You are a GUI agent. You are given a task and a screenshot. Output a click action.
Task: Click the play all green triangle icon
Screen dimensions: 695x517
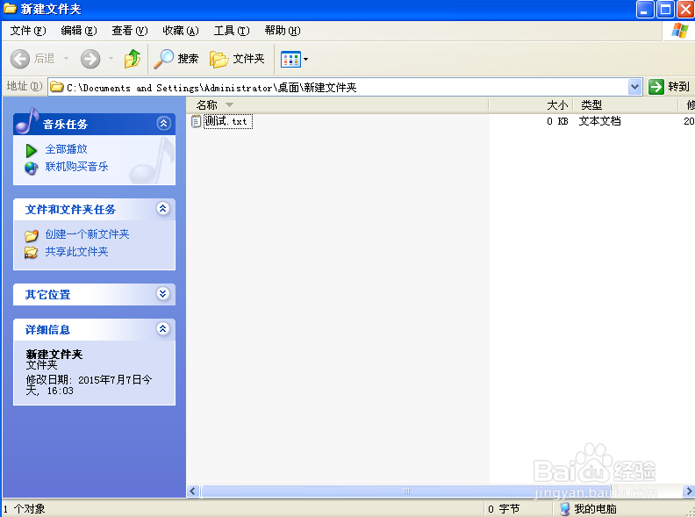coord(31,151)
